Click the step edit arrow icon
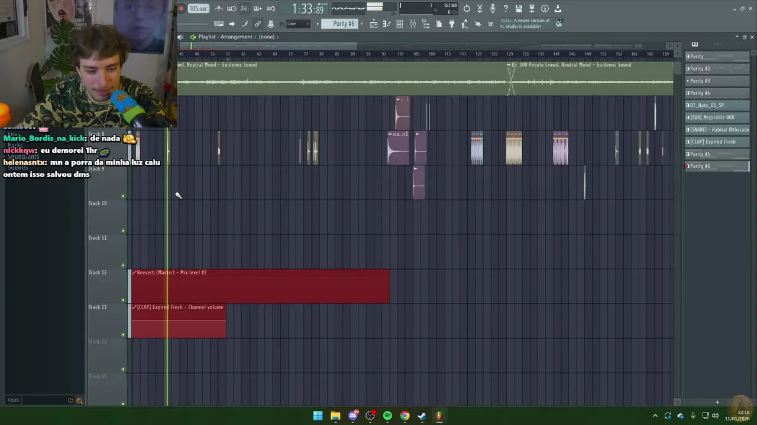Image resolution: width=757 pixels, height=425 pixels. (232, 24)
